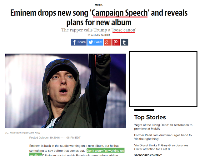Open 'Night of the Living Dead' 4K story
200x156 pixels.
pos(163,127)
